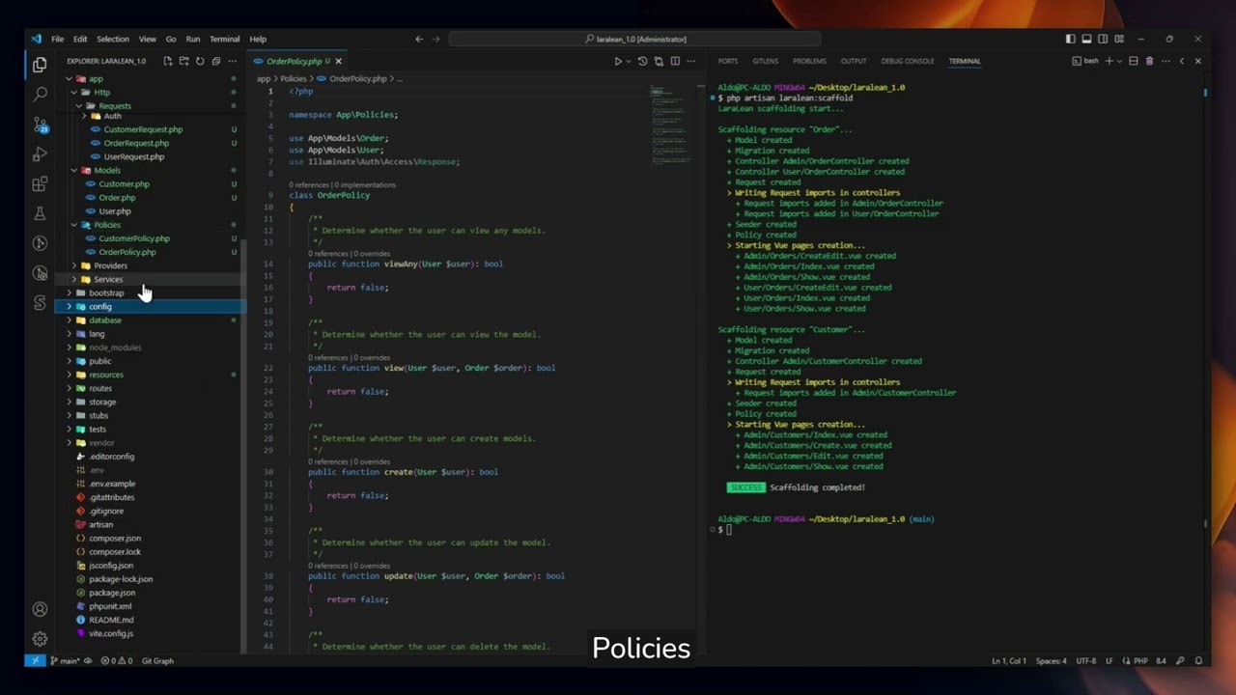Expand the resources folder
The width and height of the screenshot is (1236, 695).
70,375
